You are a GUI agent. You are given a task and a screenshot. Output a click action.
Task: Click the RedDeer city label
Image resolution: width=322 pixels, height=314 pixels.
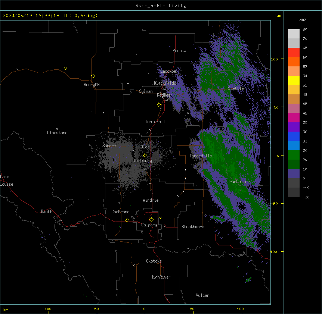(x=165, y=95)
